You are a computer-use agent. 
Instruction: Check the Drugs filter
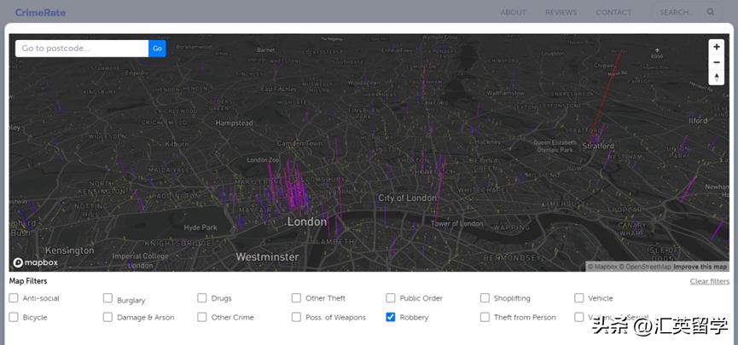pyautogui.click(x=202, y=298)
